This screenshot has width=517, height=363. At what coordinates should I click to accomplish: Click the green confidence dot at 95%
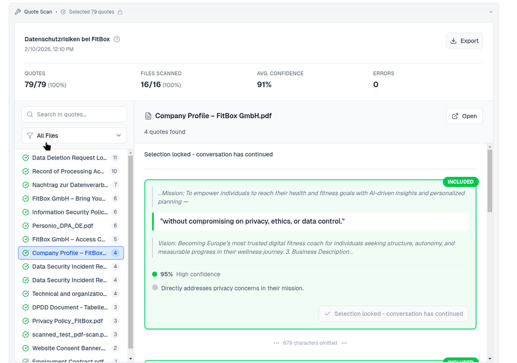[x=155, y=274]
